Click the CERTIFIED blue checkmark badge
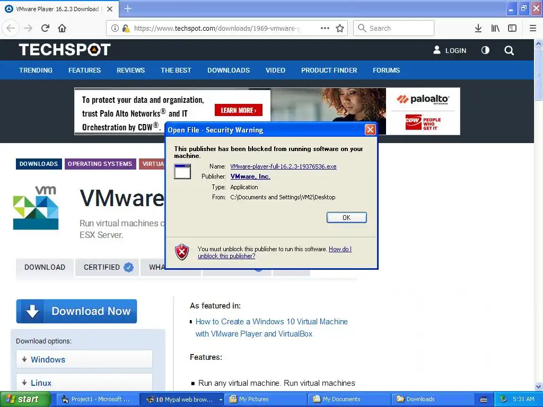The height and width of the screenshot is (407, 543). click(x=128, y=267)
